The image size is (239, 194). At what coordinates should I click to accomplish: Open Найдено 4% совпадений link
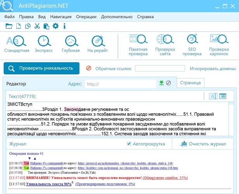pyautogui.click(x=47, y=163)
